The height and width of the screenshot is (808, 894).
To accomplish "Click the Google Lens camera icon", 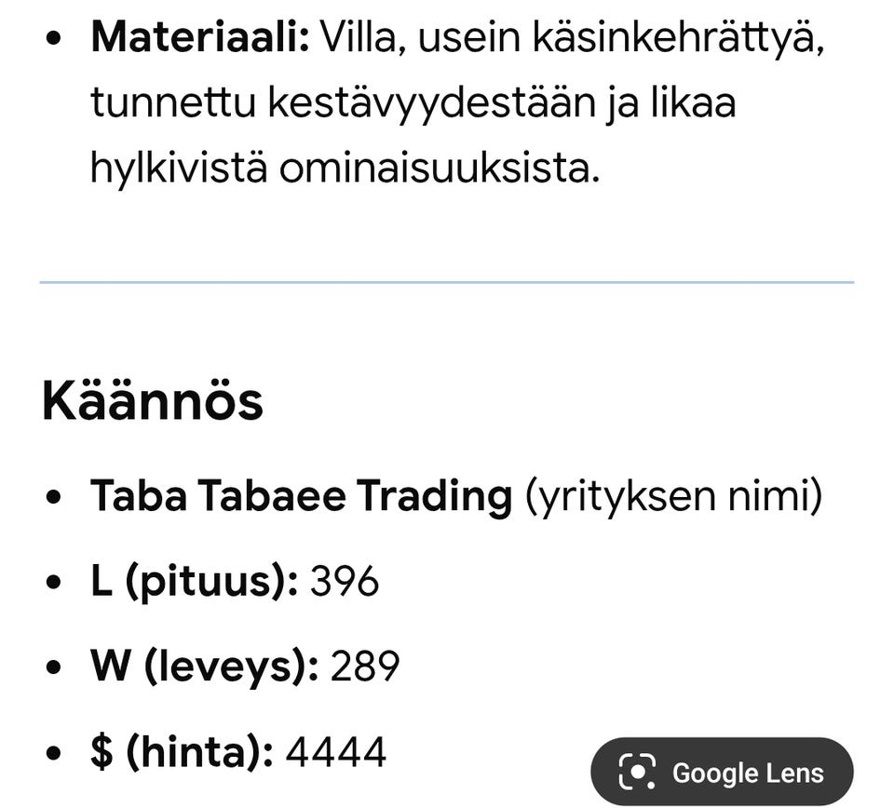I will (636, 773).
